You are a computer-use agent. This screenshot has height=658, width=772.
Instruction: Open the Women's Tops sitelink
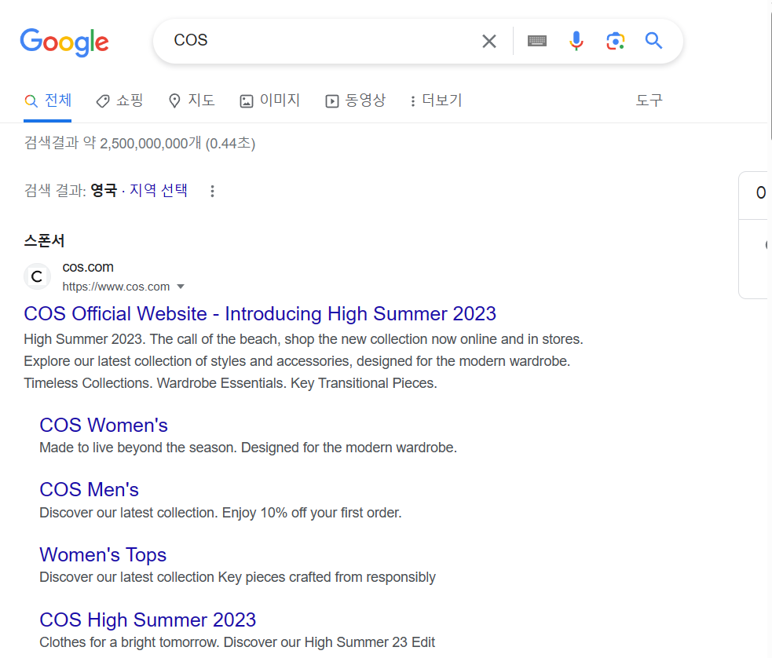pyautogui.click(x=103, y=554)
